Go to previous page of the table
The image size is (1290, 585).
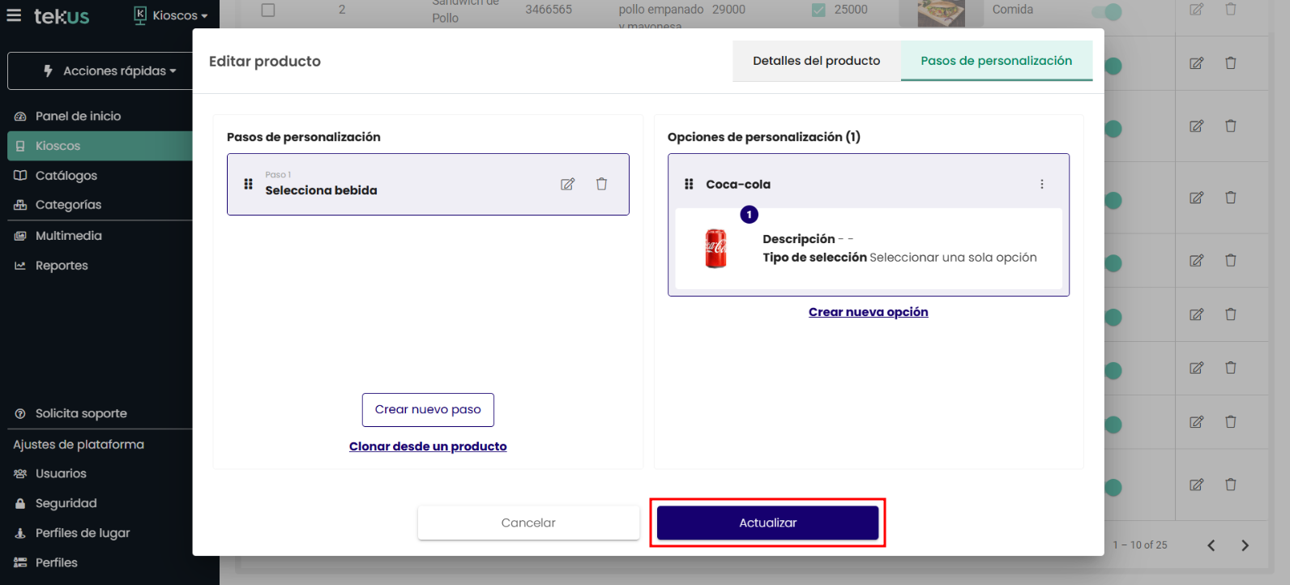[x=1211, y=545]
